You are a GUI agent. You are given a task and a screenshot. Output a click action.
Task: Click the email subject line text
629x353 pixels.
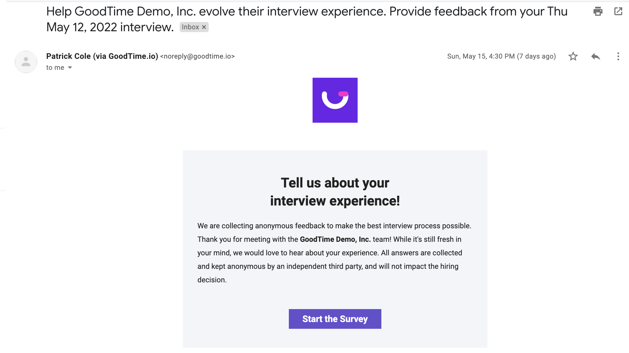pos(307,19)
